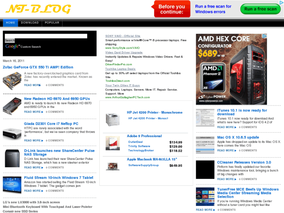The height and width of the screenshot is (213, 284).
Task: Visit DriverFinderPro.com link
Action: click(x=119, y=64)
